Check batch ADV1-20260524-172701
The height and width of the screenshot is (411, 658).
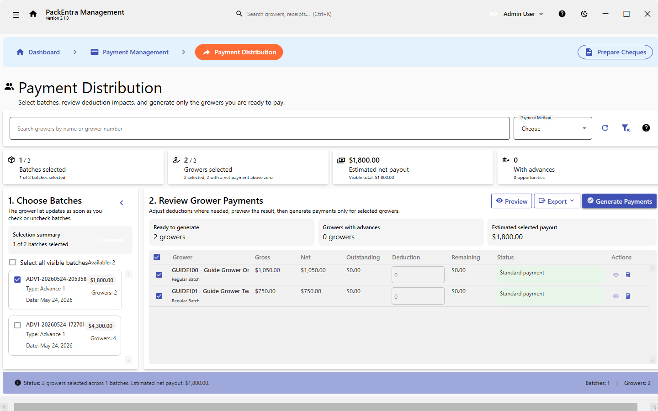coord(17,325)
